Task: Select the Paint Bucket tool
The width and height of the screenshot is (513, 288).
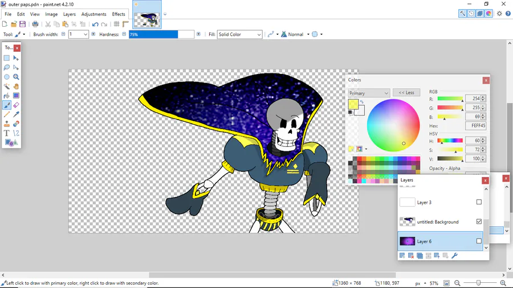Action: [6, 96]
